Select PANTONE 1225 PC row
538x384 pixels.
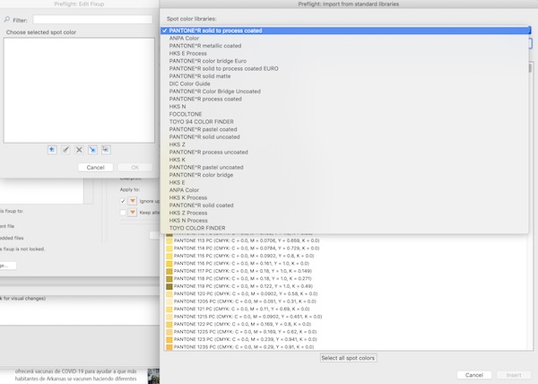(346, 332)
